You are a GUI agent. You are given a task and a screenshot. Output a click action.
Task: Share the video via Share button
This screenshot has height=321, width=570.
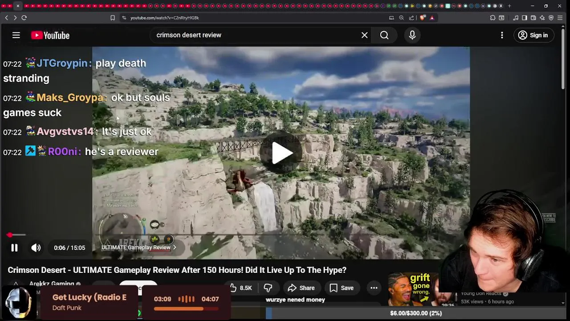[301, 288]
